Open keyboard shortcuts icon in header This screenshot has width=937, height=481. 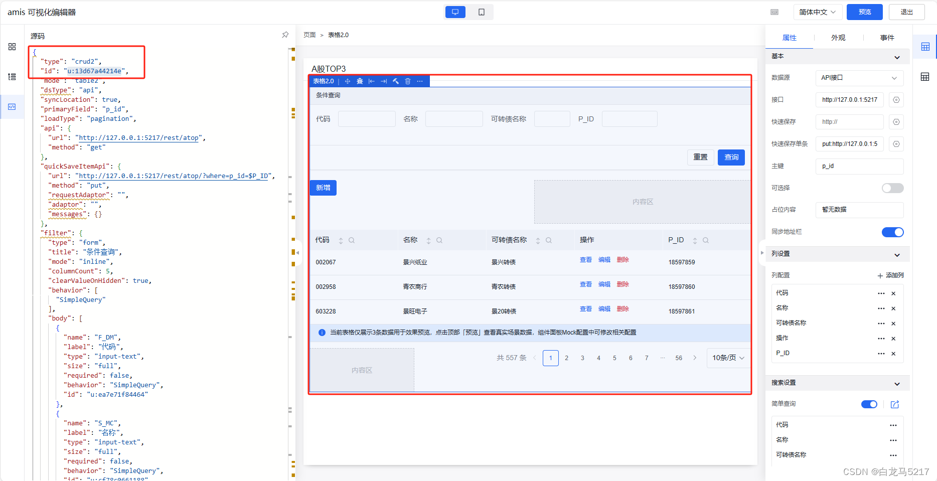(x=774, y=12)
